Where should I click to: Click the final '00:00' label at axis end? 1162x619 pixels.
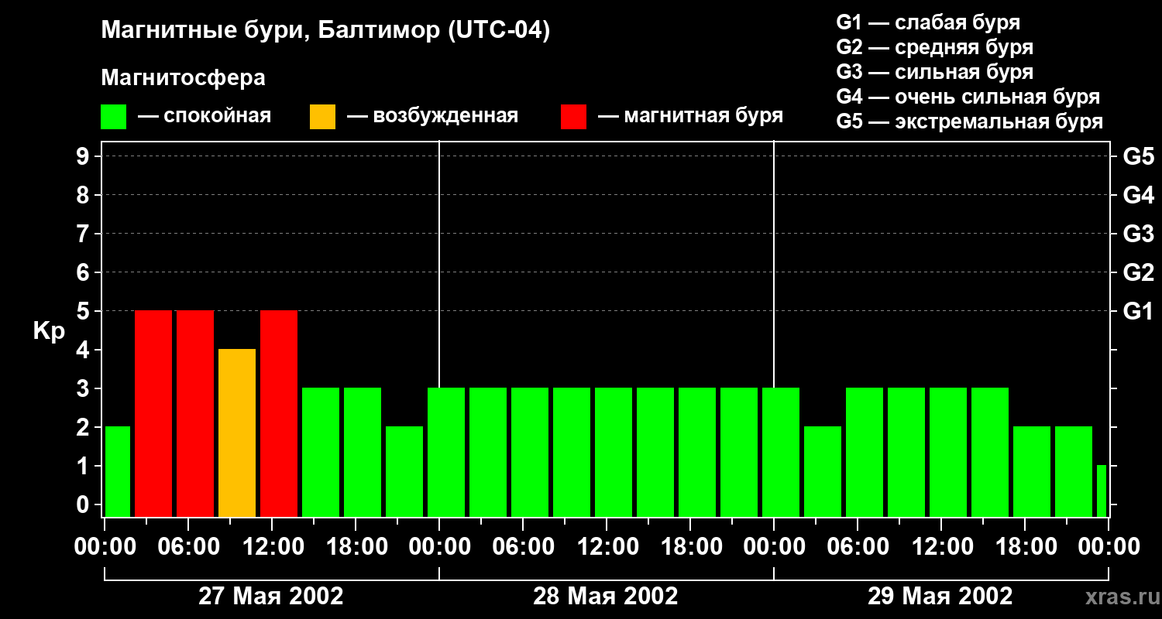pyautogui.click(x=1109, y=547)
